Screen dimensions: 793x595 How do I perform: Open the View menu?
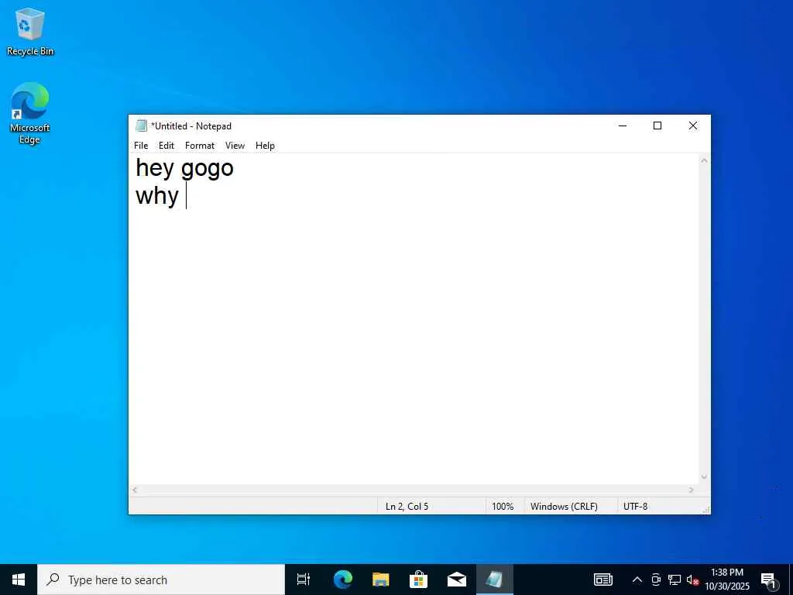click(x=235, y=146)
